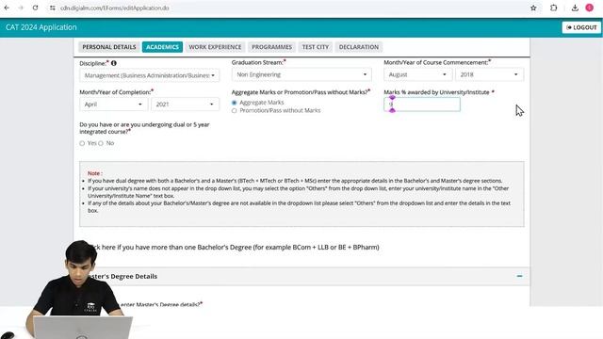
Task: Open course commencement month dropdown showing August
Action: click(x=417, y=74)
